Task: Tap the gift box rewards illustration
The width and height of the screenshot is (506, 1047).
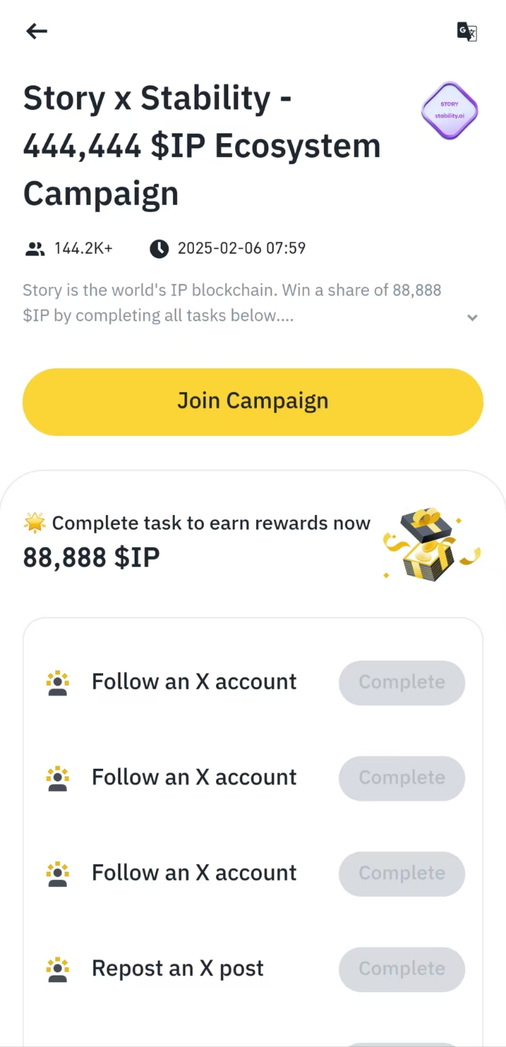Action: coord(431,544)
